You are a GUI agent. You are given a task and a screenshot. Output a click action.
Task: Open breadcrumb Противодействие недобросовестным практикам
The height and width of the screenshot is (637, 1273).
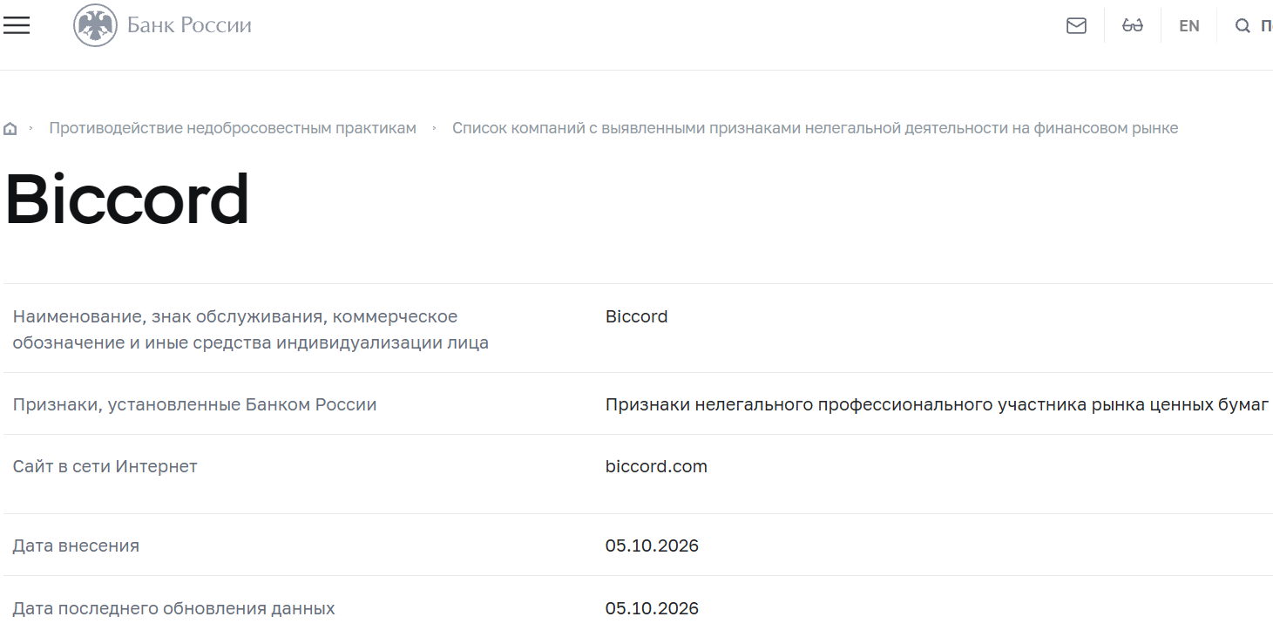233,128
